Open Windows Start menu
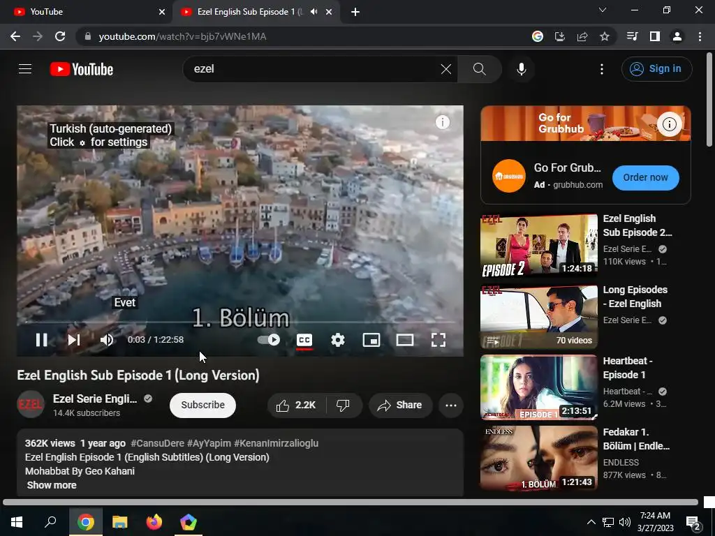This screenshot has height=536, width=715. pyautogui.click(x=17, y=522)
